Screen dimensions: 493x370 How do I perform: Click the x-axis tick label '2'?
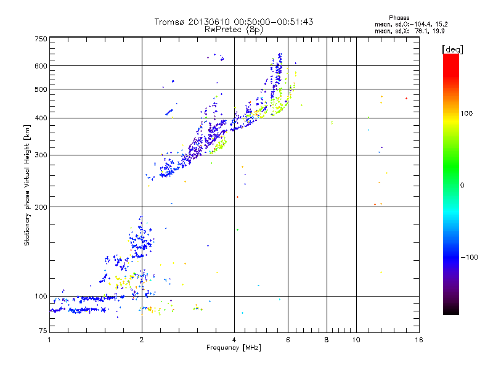[x=142, y=340]
